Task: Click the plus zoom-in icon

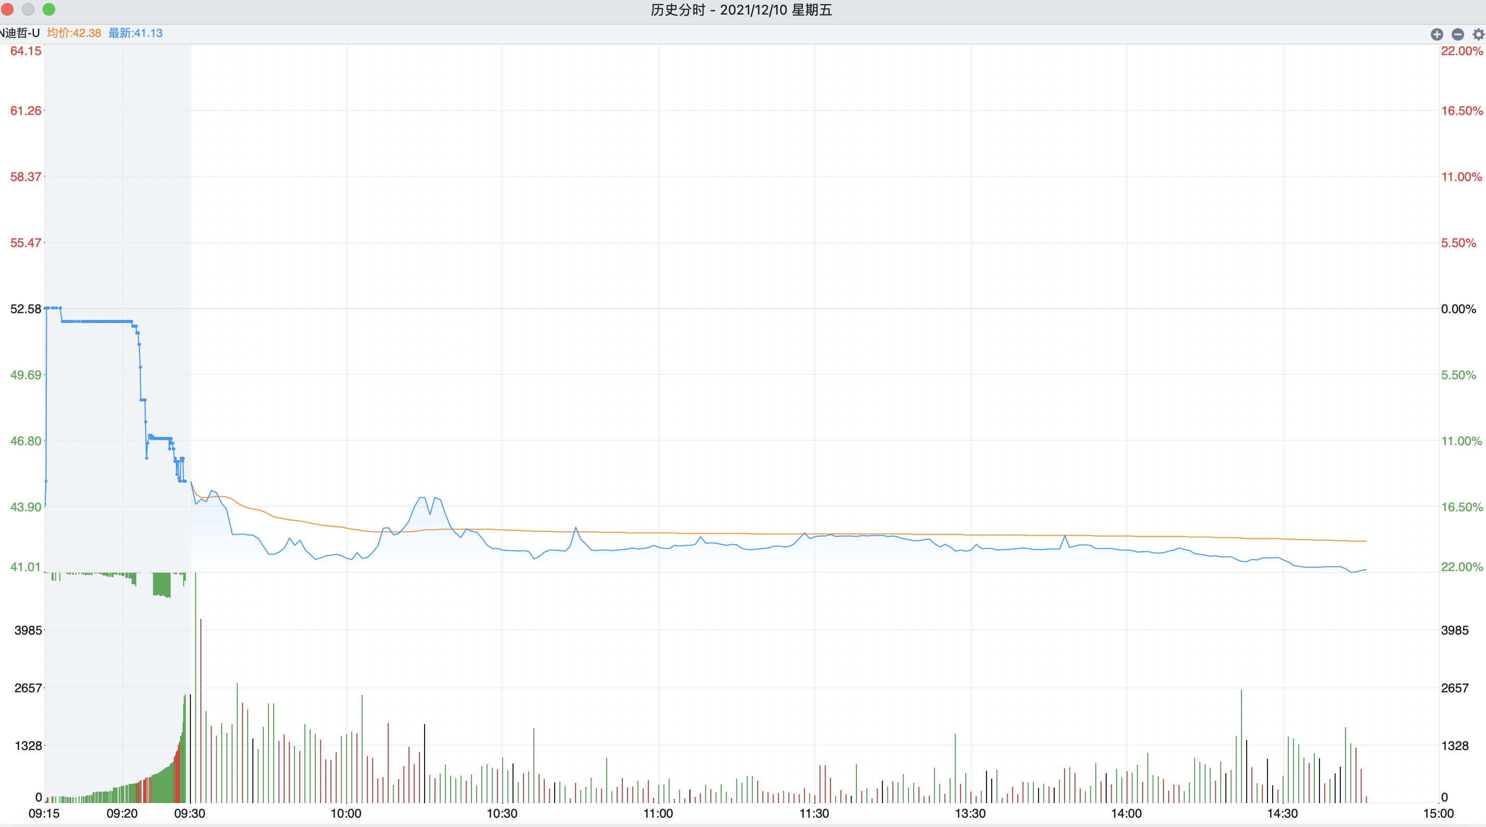Action: coord(1437,34)
